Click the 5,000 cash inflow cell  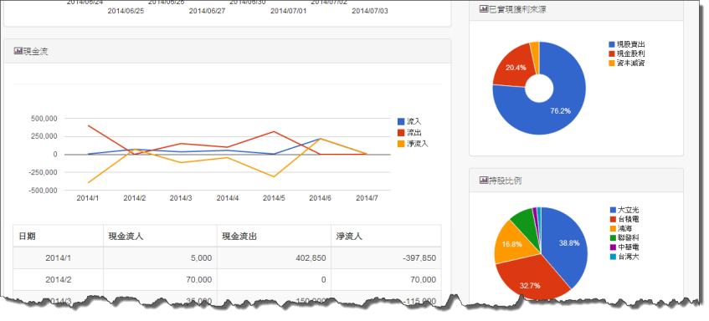[x=160, y=257]
